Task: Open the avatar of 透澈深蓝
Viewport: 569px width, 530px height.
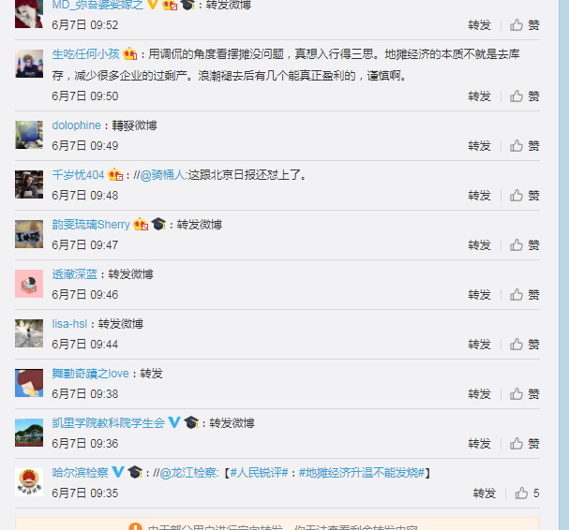Action: pyautogui.click(x=29, y=284)
